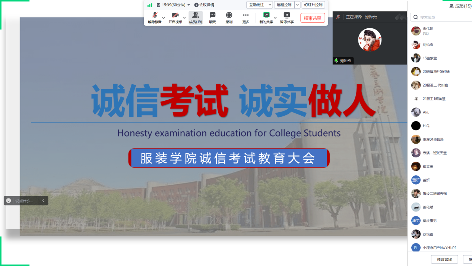This screenshot has width=472, height=266.
Task: Open the meeting timer 15:39 dropdown
Action: [189, 5]
